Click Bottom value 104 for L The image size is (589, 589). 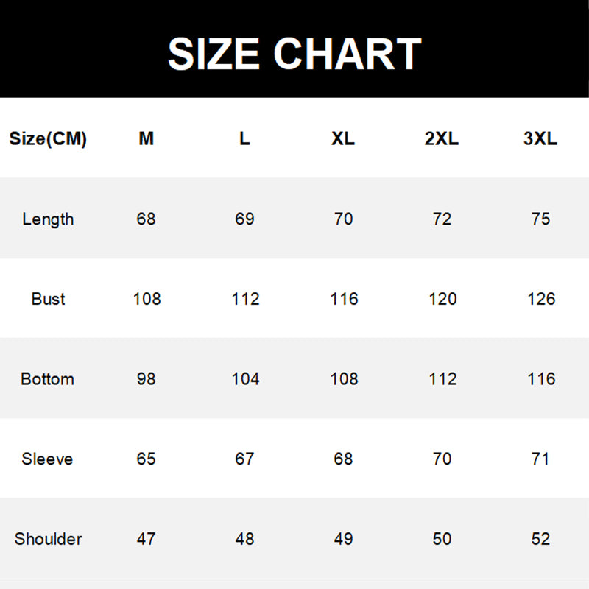coord(245,379)
